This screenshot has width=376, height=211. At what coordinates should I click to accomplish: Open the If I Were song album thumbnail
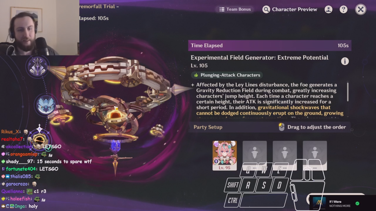point(319,204)
